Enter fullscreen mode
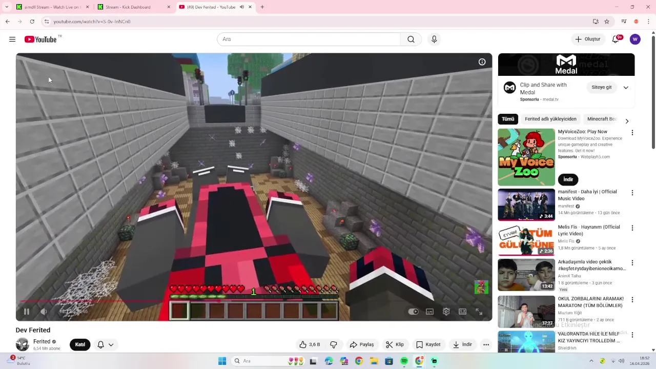The image size is (656, 369). coord(479,312)
